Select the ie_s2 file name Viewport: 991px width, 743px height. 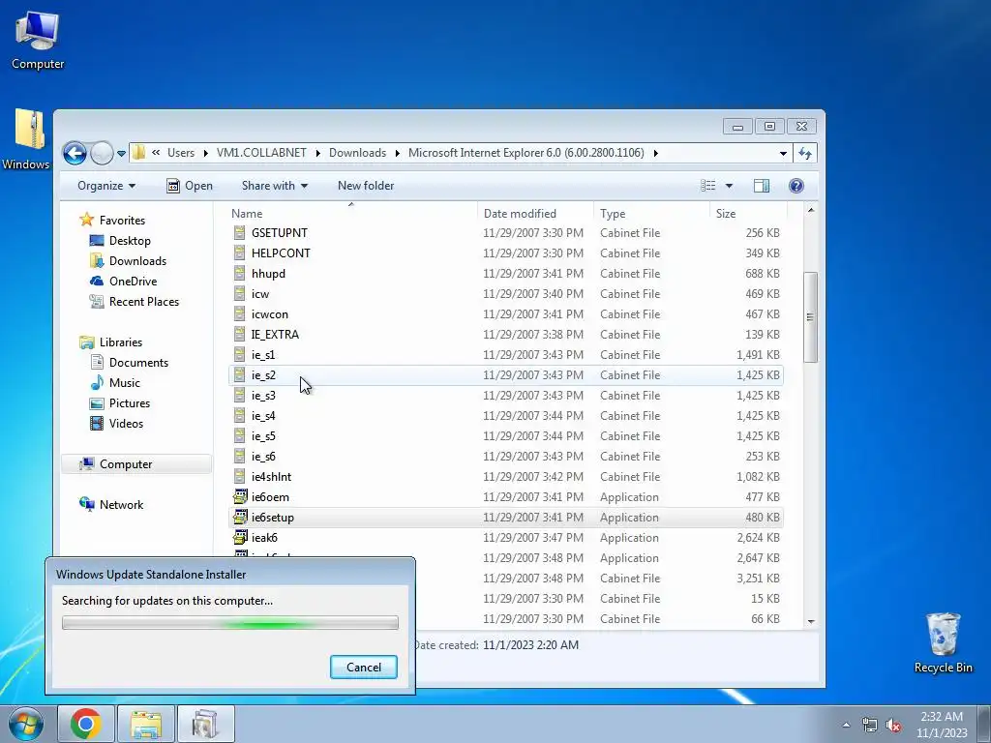pyautogui.click(x=263, y=375)
